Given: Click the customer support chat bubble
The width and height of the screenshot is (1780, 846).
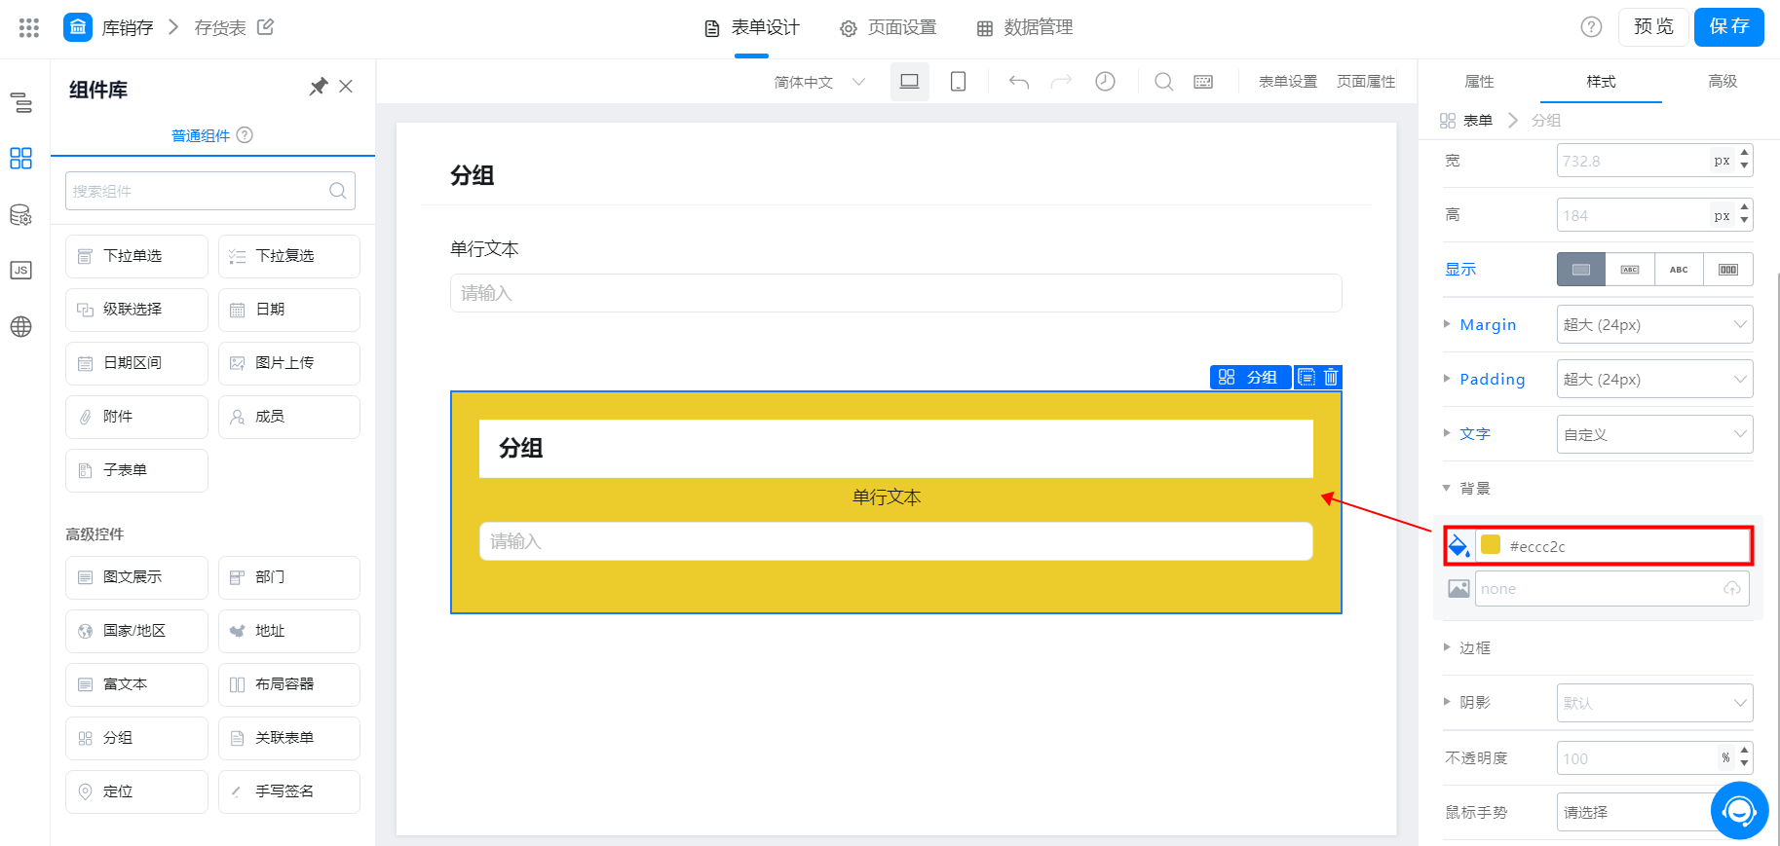Looking at the screenshot, I should click(1739, 810).
